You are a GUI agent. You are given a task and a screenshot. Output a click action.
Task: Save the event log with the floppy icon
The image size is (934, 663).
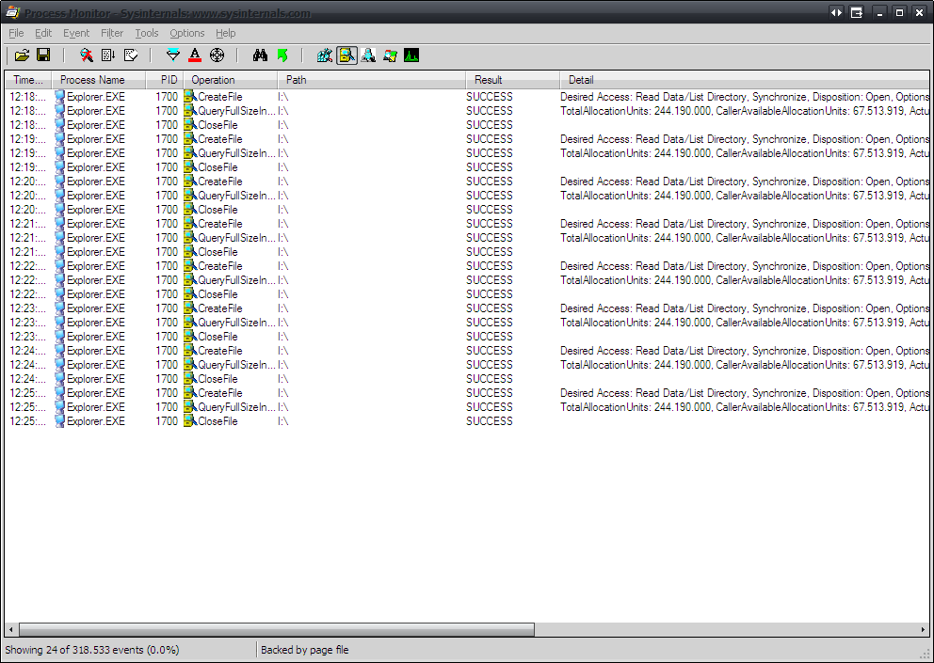(x=43, y=55)
